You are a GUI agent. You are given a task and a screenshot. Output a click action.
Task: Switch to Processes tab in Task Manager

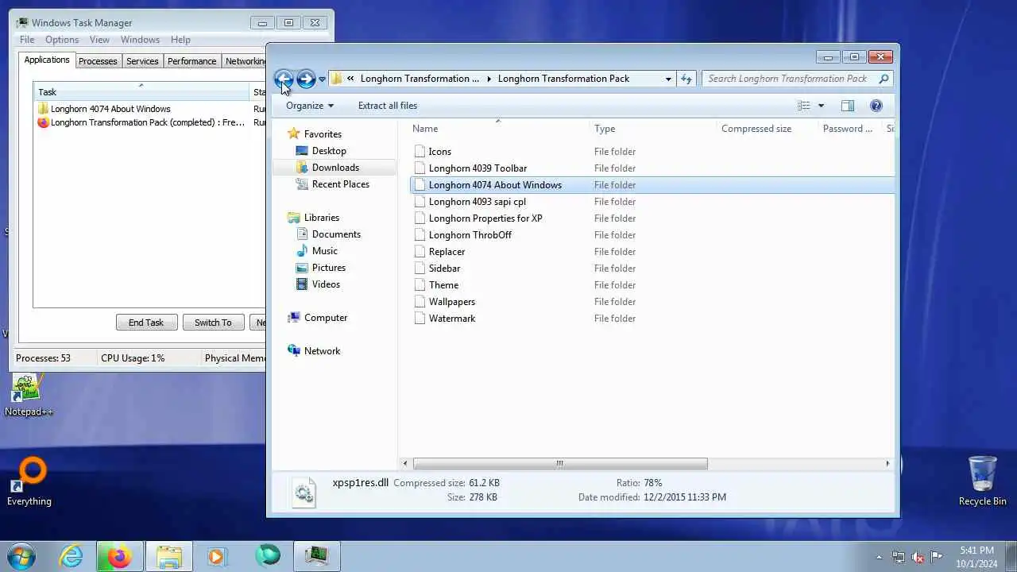pyautogui.click(x=98, y=61)
